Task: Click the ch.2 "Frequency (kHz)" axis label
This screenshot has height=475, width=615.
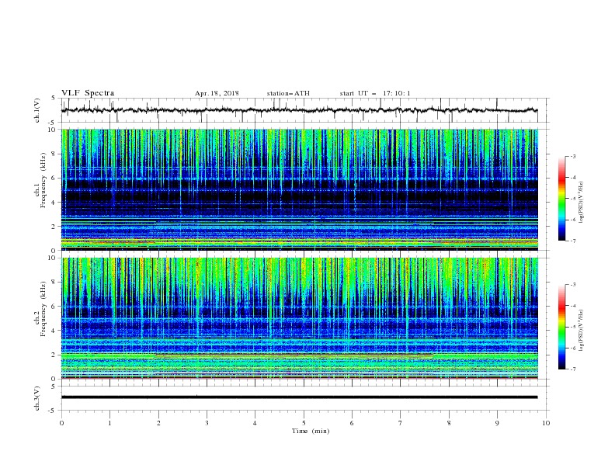Action: pyautogui.click(x=43, y=308)
